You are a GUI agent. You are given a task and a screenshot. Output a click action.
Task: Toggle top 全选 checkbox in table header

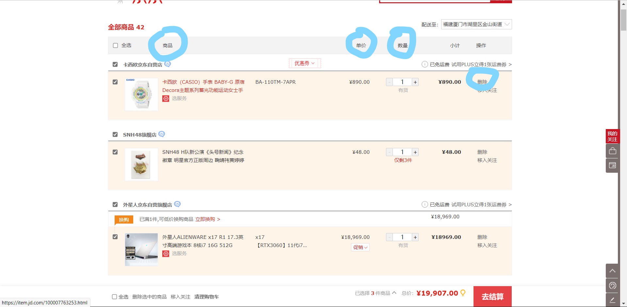click(x=115, y=45)
